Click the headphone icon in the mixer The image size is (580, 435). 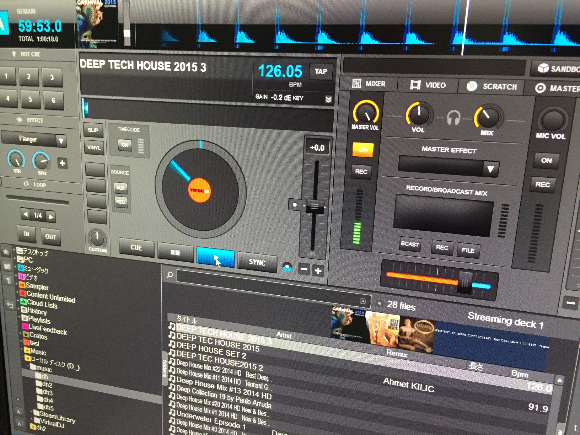coord(453,117)
